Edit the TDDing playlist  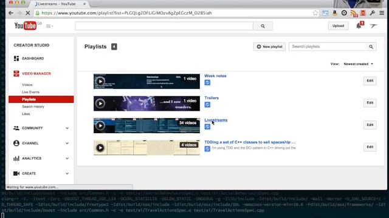(x=370, y=147)
